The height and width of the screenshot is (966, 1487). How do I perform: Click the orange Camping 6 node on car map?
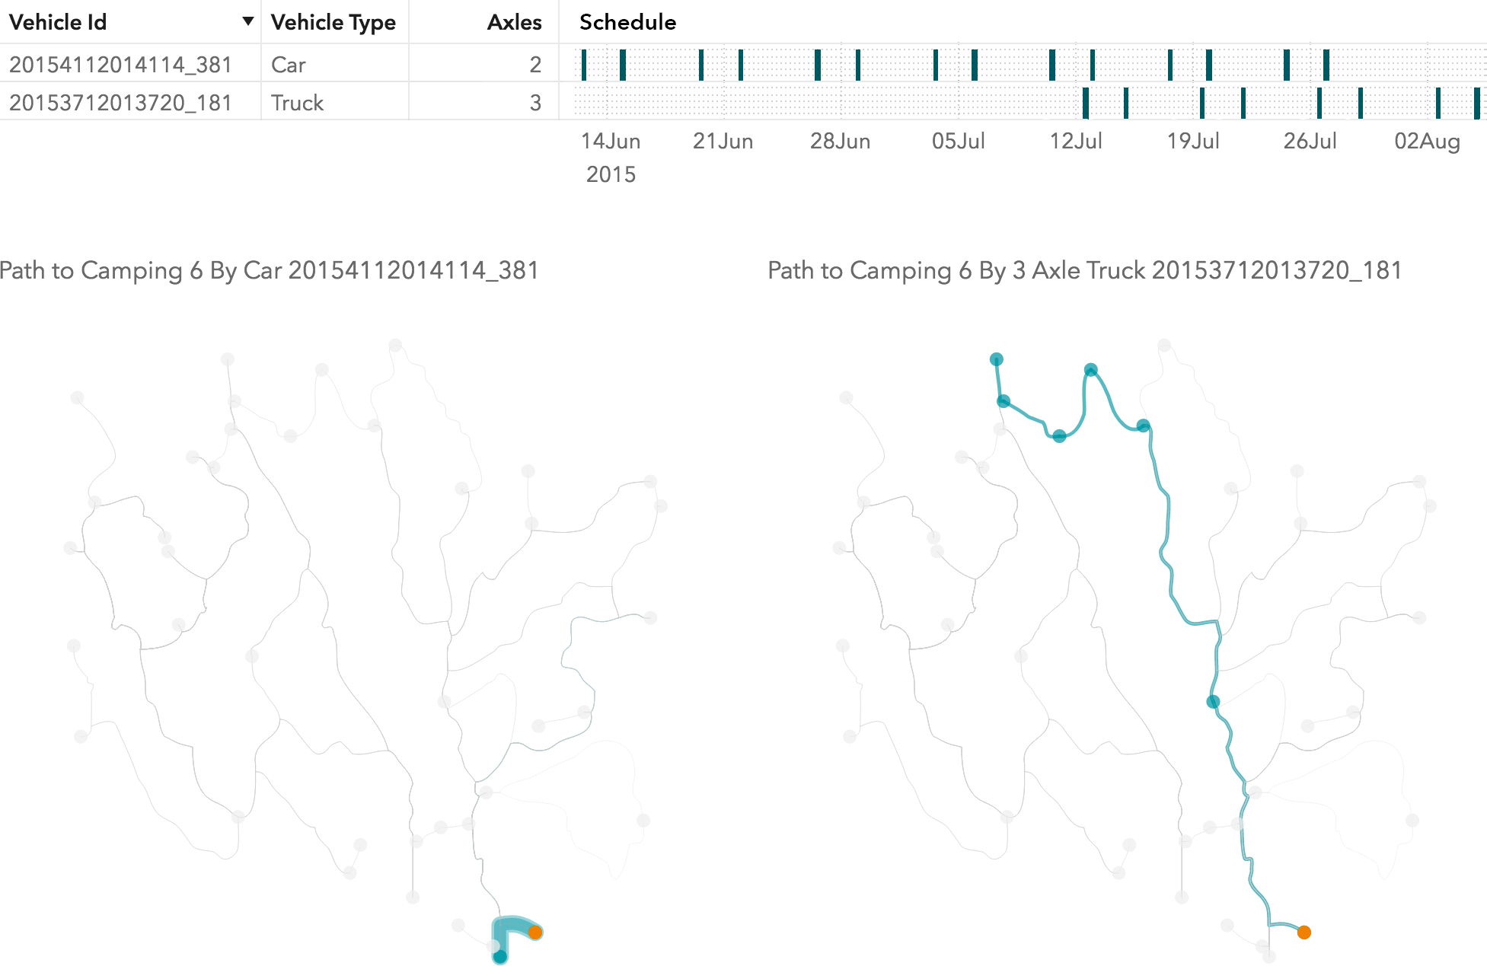pos(535,932)
